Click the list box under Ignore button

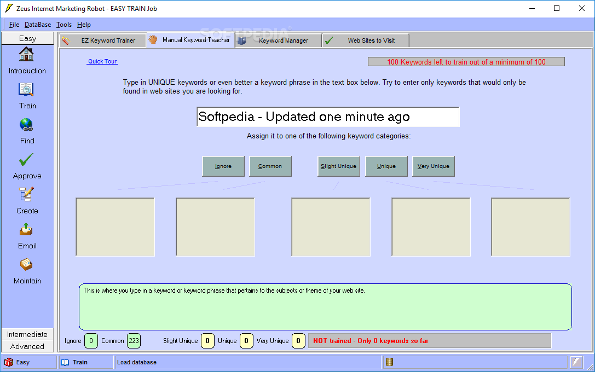click(115, 227)
